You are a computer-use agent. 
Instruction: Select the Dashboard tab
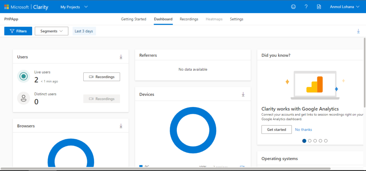(x=163, y=19)
